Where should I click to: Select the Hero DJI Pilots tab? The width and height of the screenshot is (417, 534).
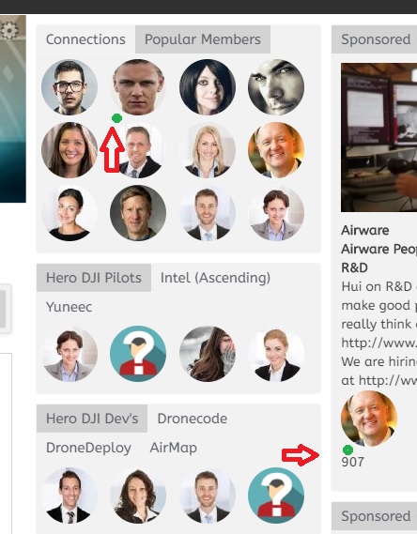click(x=94, y=278)
